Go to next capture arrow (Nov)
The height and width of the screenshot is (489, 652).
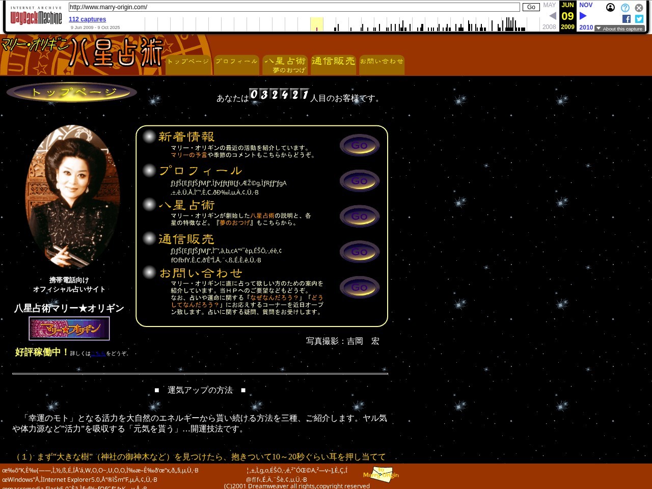click(583, 16)
